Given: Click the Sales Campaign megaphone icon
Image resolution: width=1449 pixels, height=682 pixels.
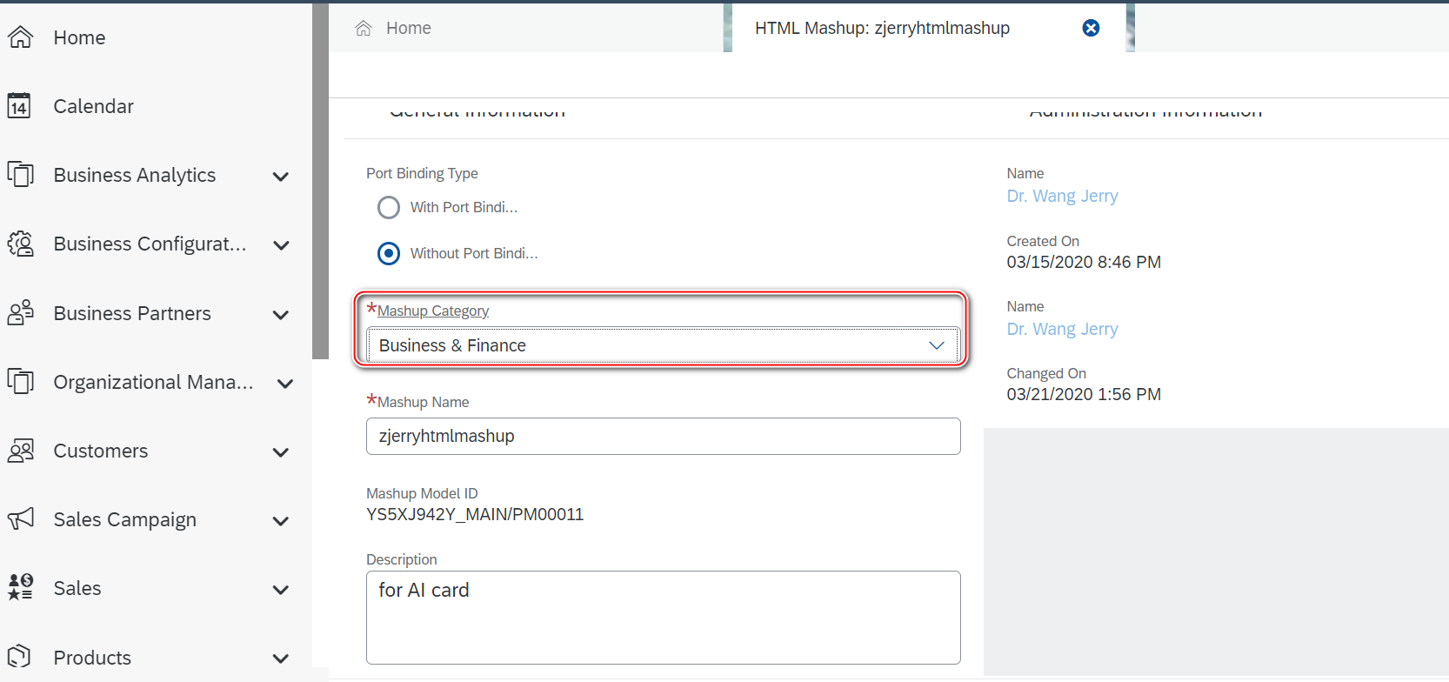Looking at the screenshot, I should (20, 519).
